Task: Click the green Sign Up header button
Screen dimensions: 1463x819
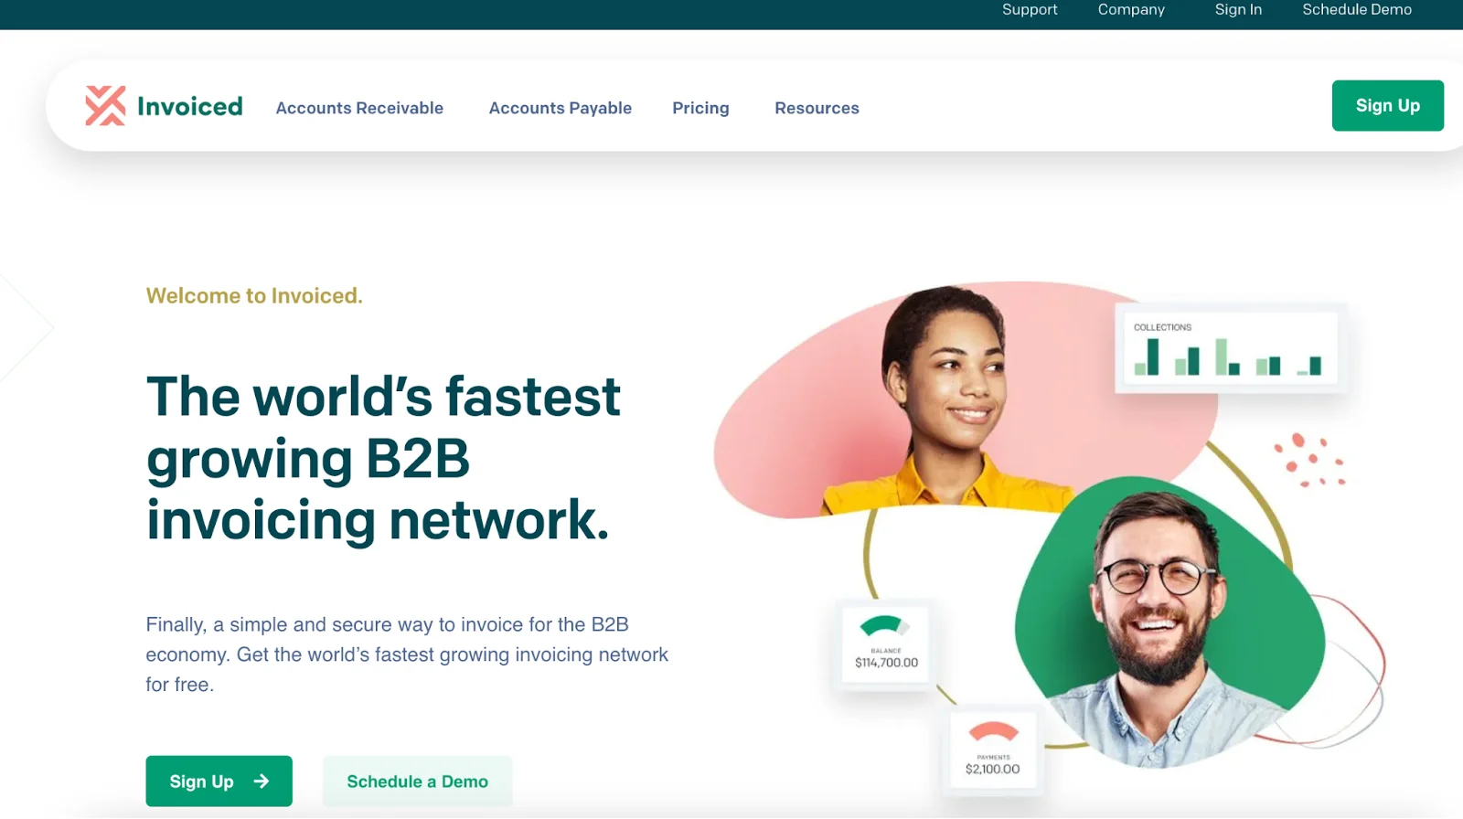Action: [x=1387, y=105]
